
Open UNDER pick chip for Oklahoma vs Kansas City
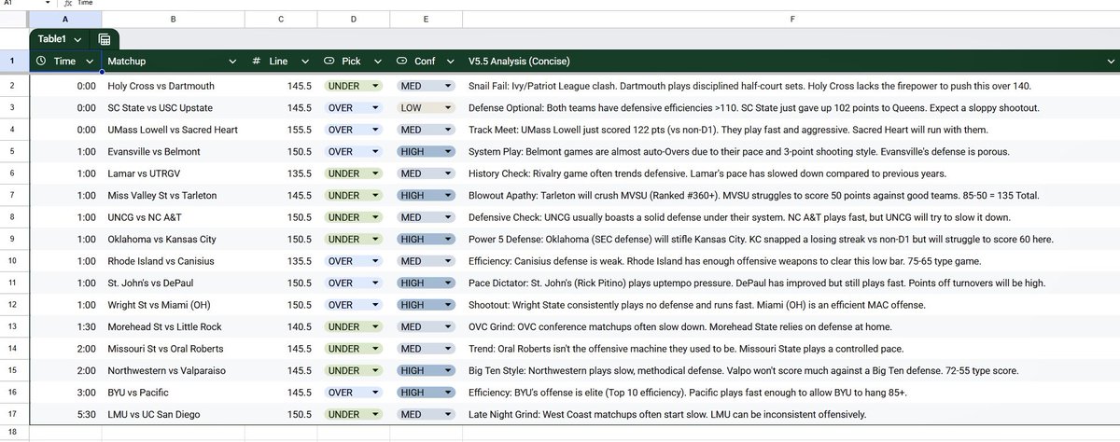353,239
